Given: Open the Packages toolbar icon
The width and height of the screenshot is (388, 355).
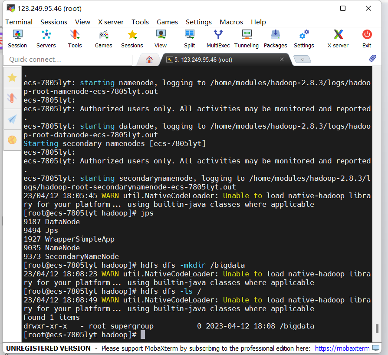Looking at the screenshot, I should (x=275, y=39).
